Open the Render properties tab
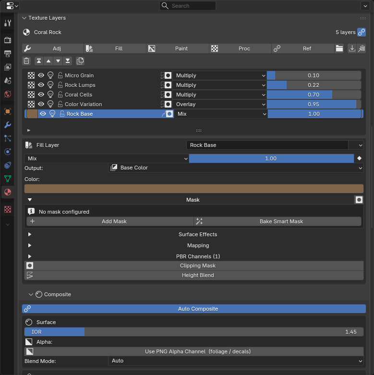The width and height of the screenshot is (374, 375). pos(7,40)
